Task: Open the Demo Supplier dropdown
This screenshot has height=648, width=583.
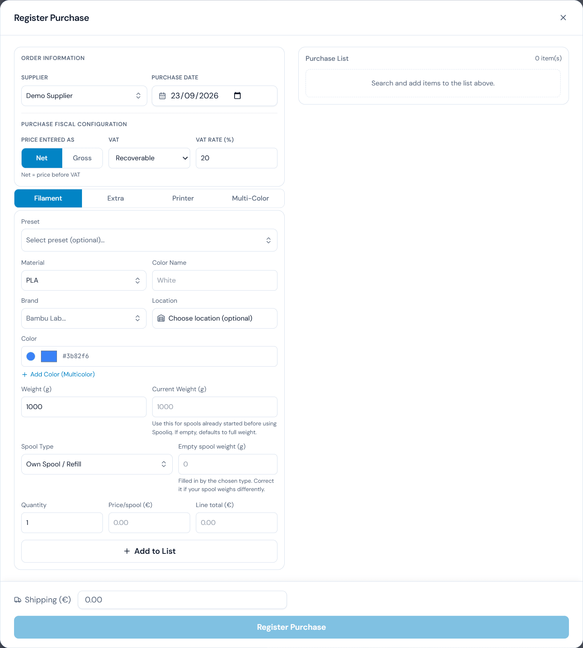Action: coord(84,96)
